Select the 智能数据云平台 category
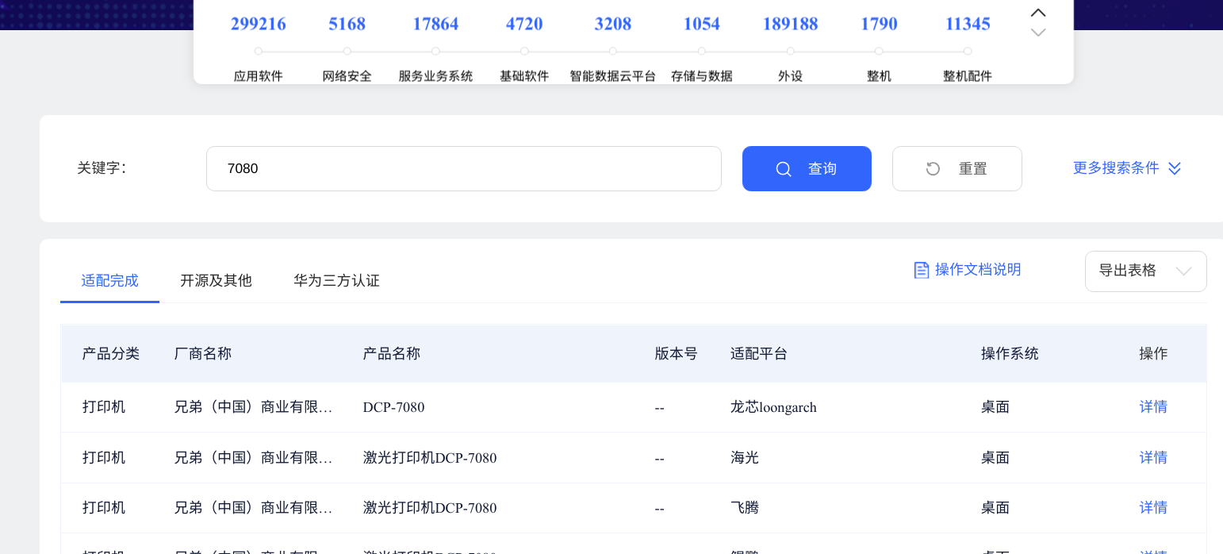The width and height of the screenshot is (1223, 554). pos(613,76)
